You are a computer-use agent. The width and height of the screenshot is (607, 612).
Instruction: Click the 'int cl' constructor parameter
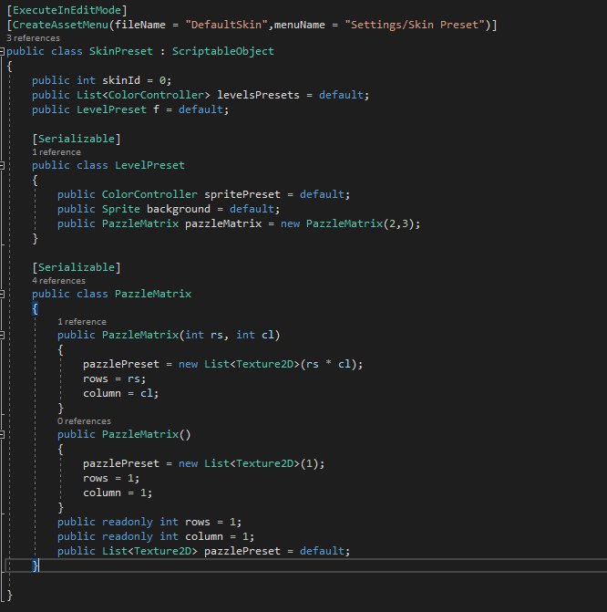pyautogui.click(x=255, y=335)
